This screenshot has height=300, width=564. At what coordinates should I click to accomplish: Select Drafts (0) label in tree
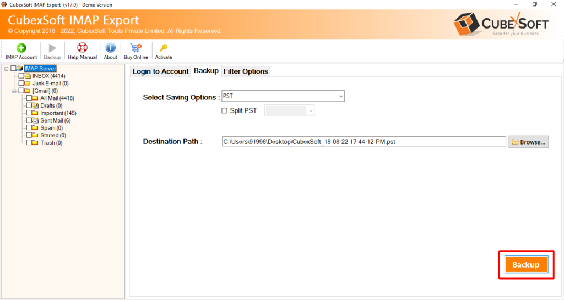51,106
